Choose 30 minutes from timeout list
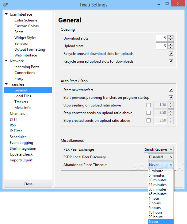The height and width of the screenshot is (224, 187). 161,189
